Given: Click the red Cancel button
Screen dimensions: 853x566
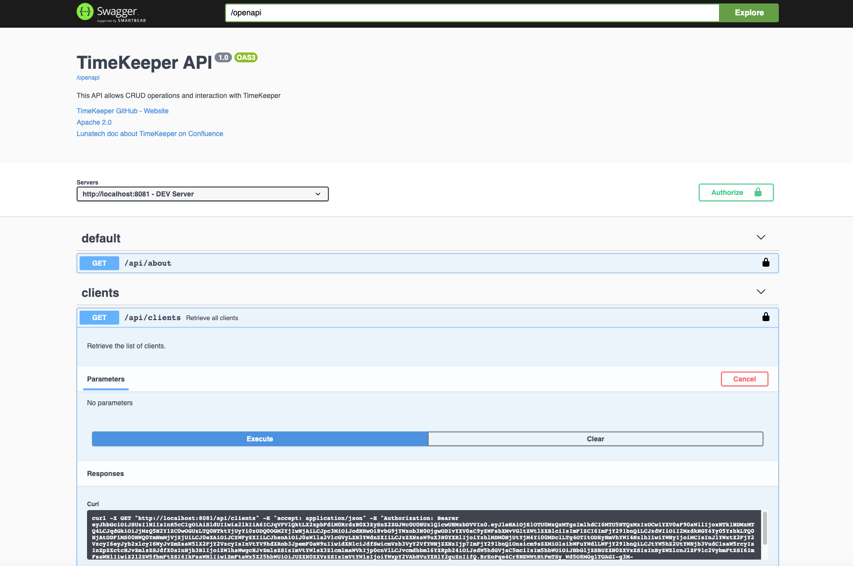Looking at the screenshot, I should click(744, 379).
